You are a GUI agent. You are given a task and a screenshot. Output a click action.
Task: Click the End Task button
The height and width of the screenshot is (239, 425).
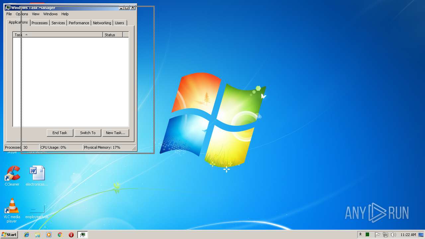point(60,133)
